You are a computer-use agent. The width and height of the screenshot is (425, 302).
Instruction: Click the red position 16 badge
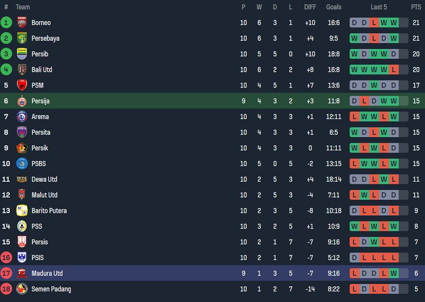(x=6, y=258)
